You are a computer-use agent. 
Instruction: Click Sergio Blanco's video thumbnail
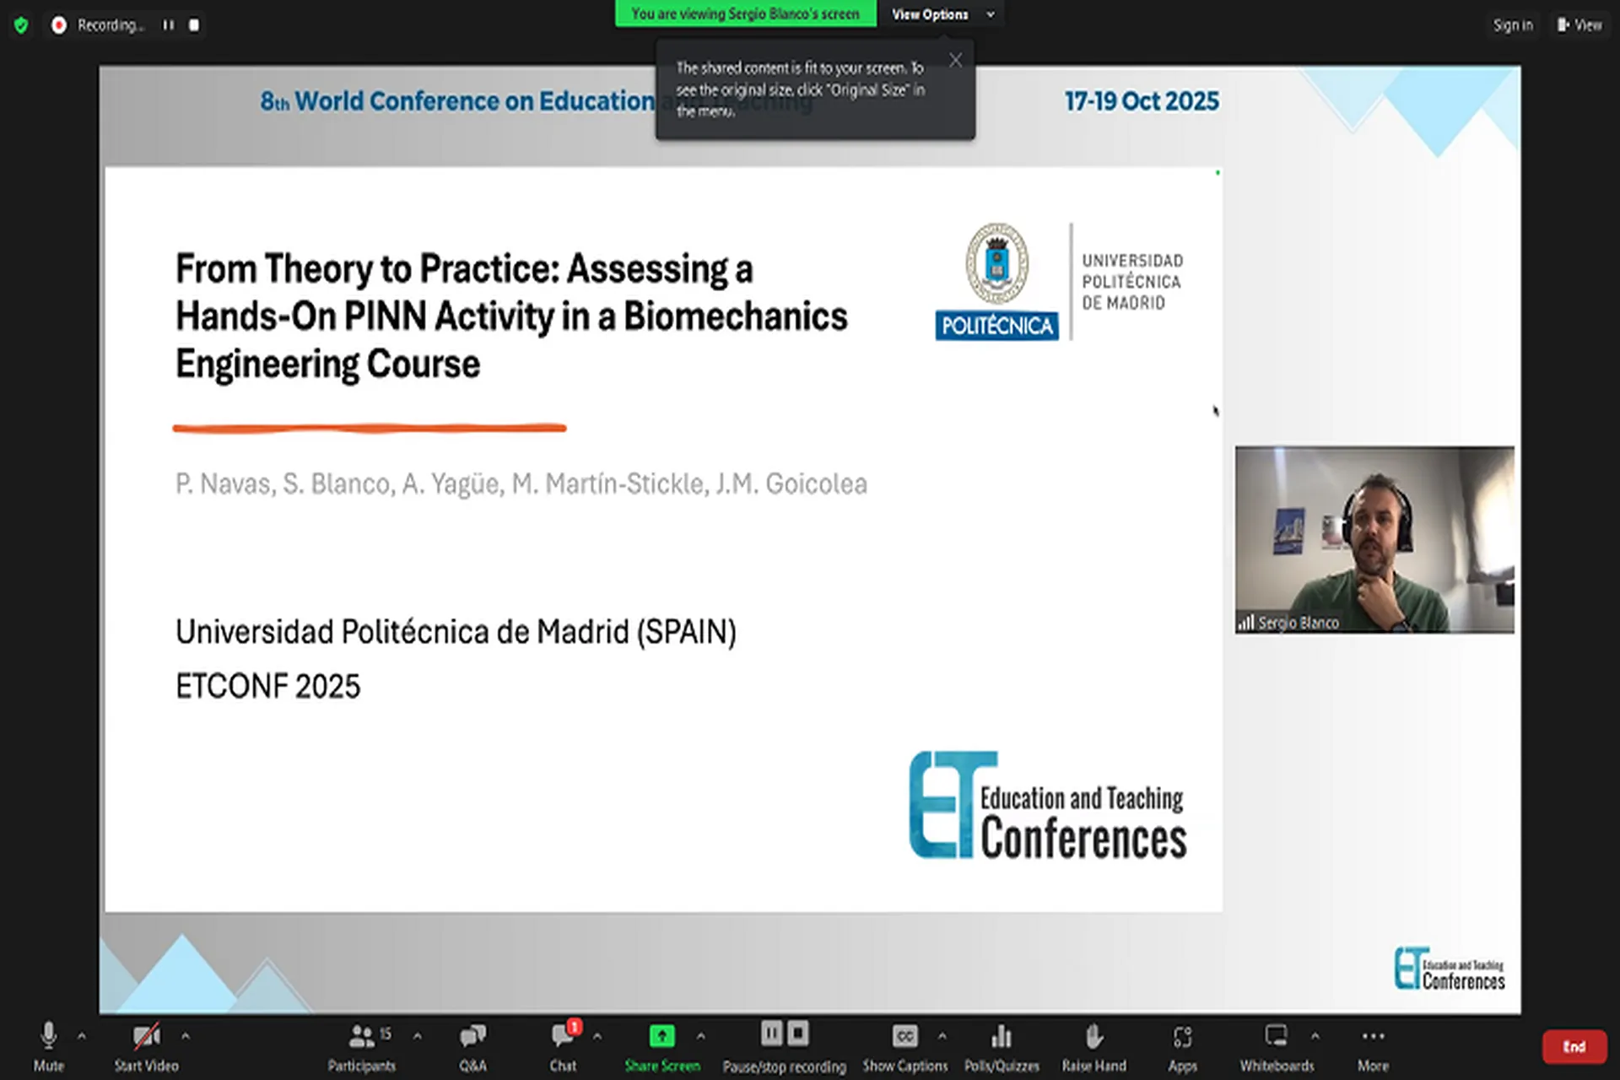[1374, 540]
